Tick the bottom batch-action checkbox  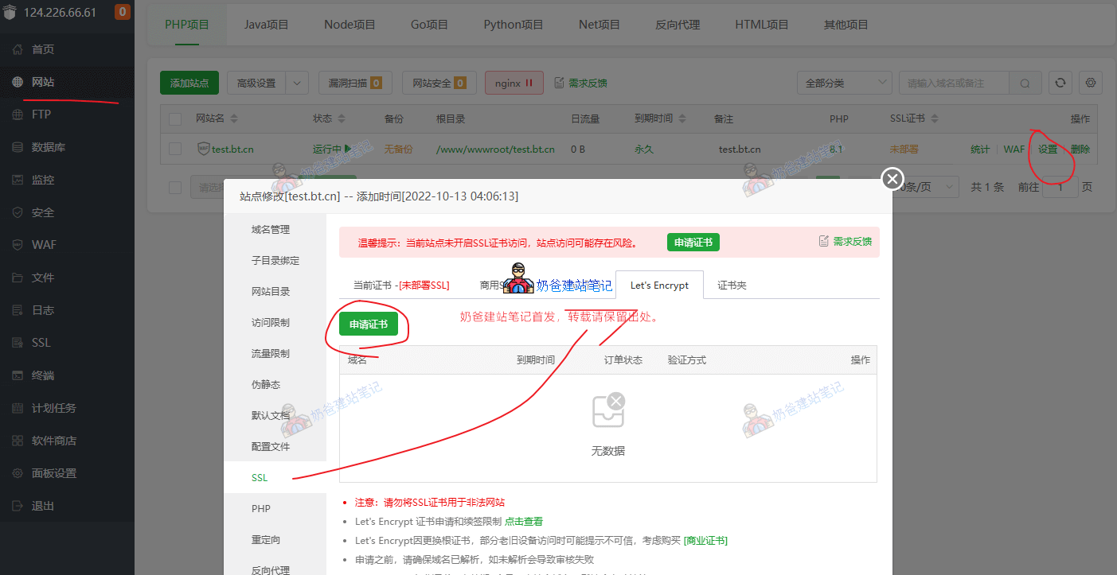tap(175, 187)
